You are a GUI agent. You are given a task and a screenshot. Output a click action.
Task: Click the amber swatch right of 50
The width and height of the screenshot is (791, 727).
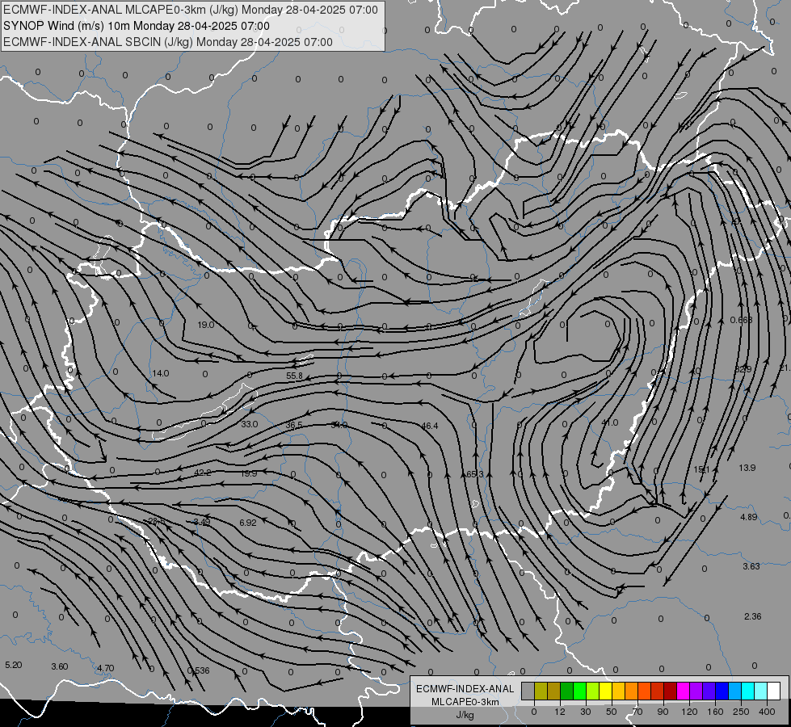[x=618, y=691]
